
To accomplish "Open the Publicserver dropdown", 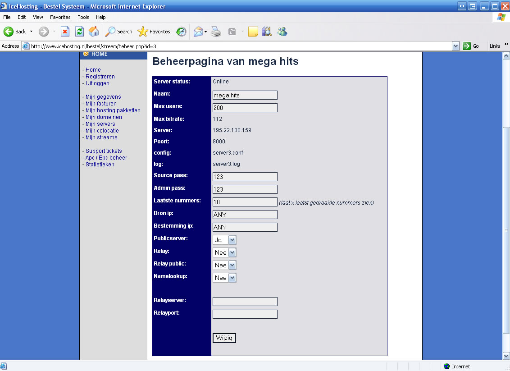I will coord(224,240).
